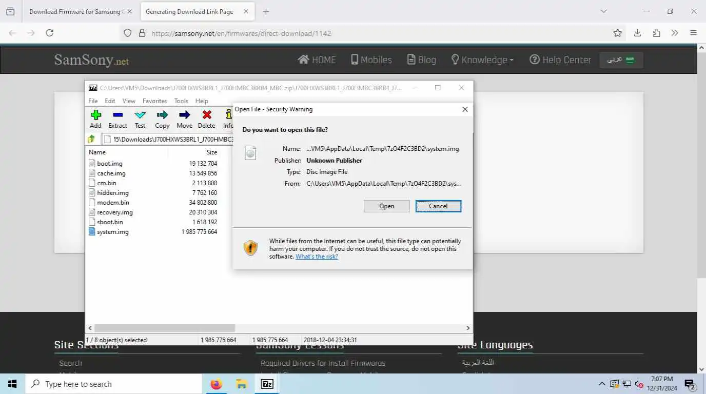The height and width of the screenshot is (394, 706).
Task: Open the View menu in 7-Zip
Action: [129, 101]
